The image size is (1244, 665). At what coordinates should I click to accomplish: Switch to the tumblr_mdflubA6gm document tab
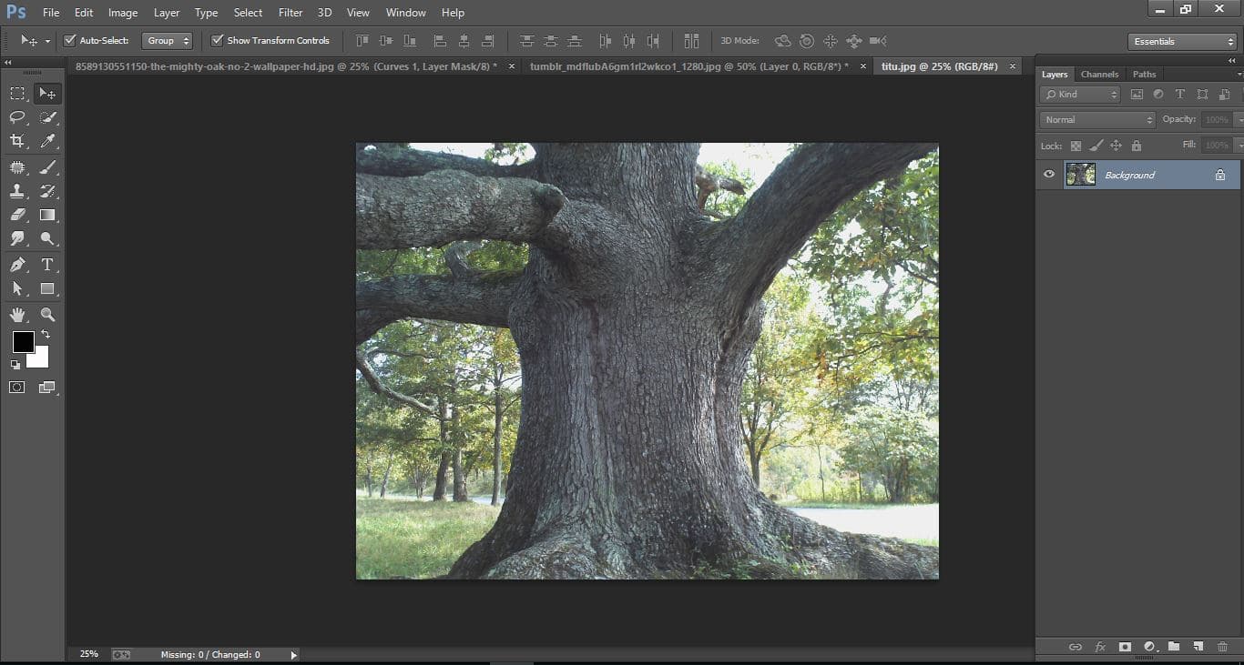click(x=688, y=65)
